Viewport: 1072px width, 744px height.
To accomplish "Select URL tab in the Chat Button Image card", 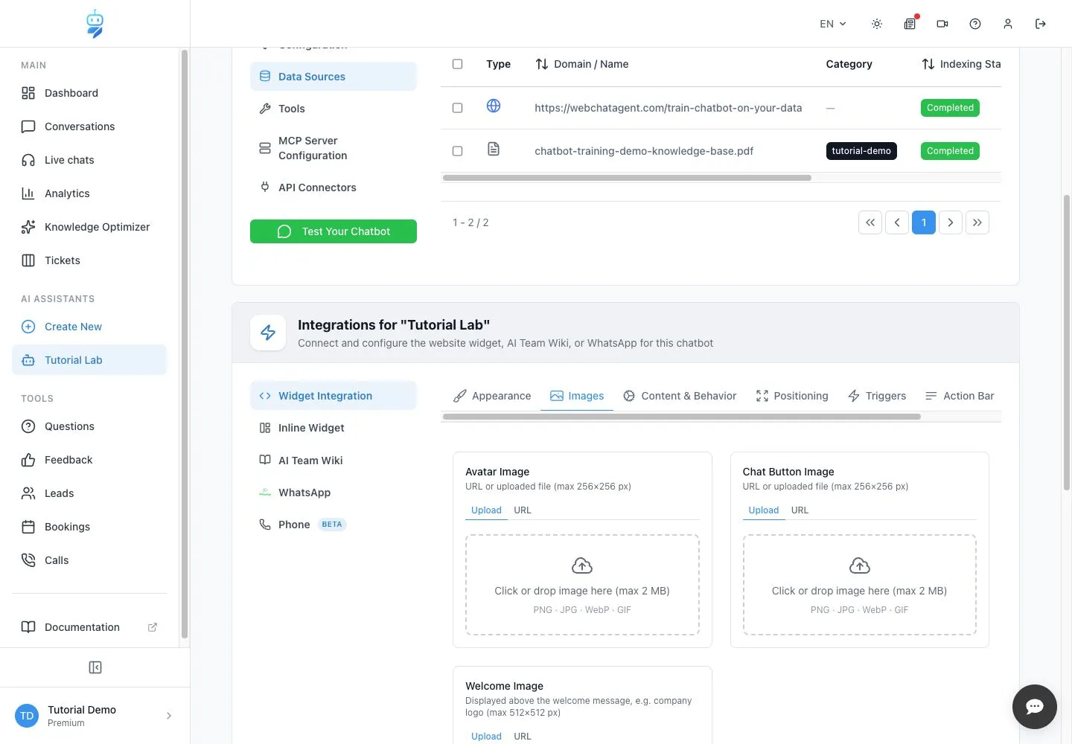I will (800, 510).
